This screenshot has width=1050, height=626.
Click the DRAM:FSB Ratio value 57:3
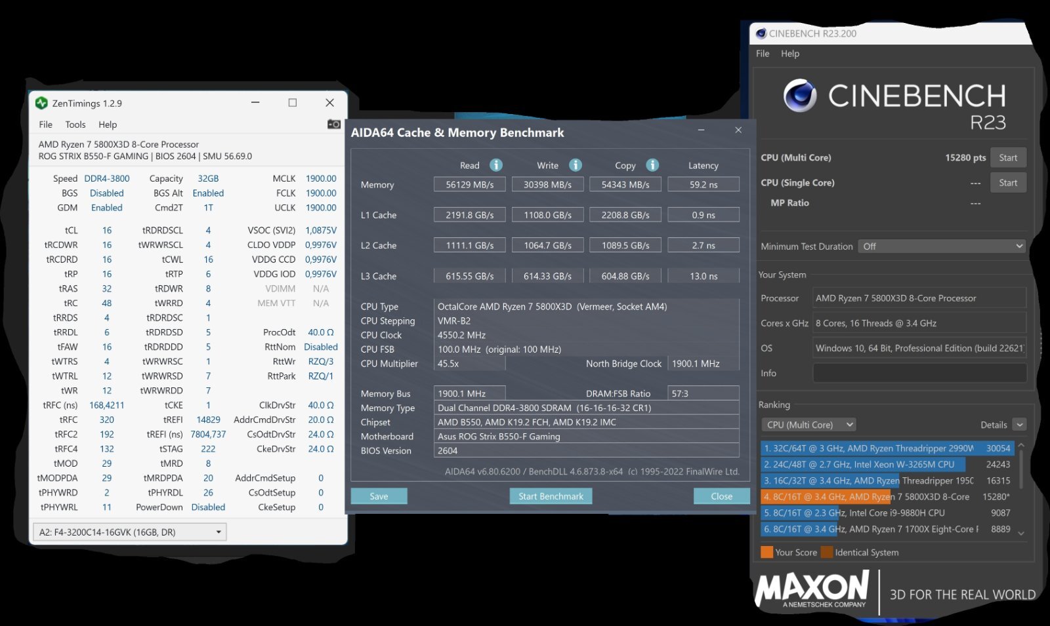click(x=703, y=393)
